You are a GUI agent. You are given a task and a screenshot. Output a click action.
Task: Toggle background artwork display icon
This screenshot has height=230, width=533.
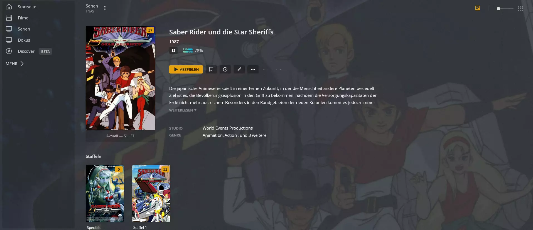[478, 8]
